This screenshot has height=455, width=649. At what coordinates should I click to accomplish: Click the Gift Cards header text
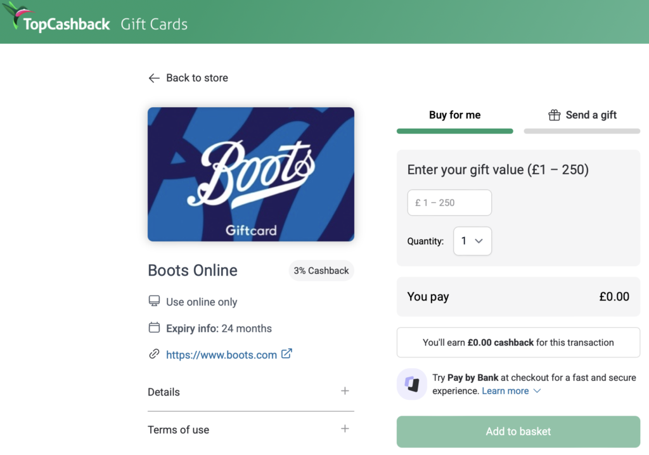[154, 25]
